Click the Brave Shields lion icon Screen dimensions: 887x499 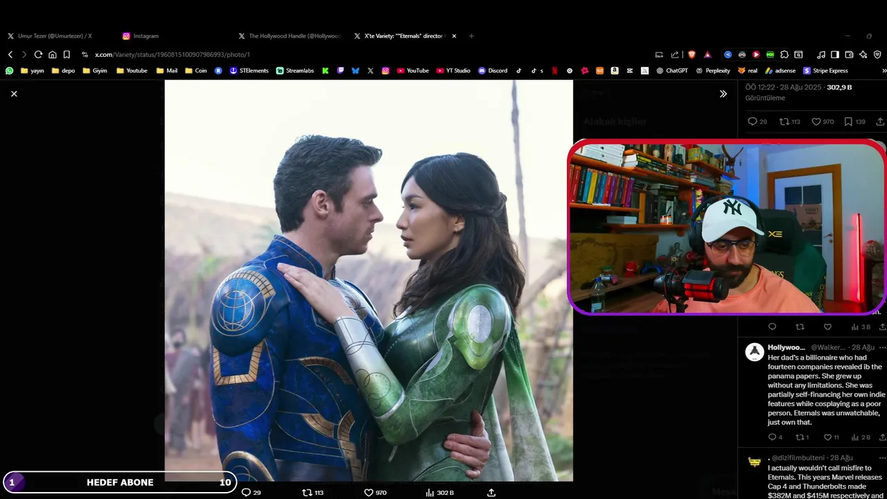[x=692, y=54]
